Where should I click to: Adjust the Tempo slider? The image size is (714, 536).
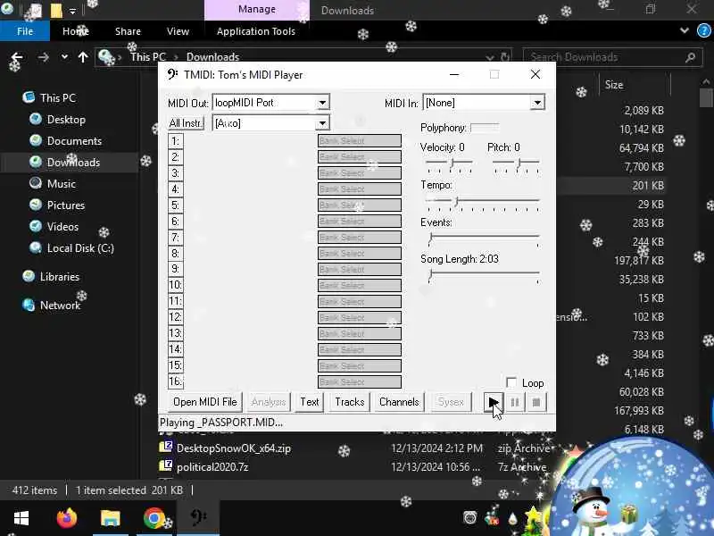482,203
